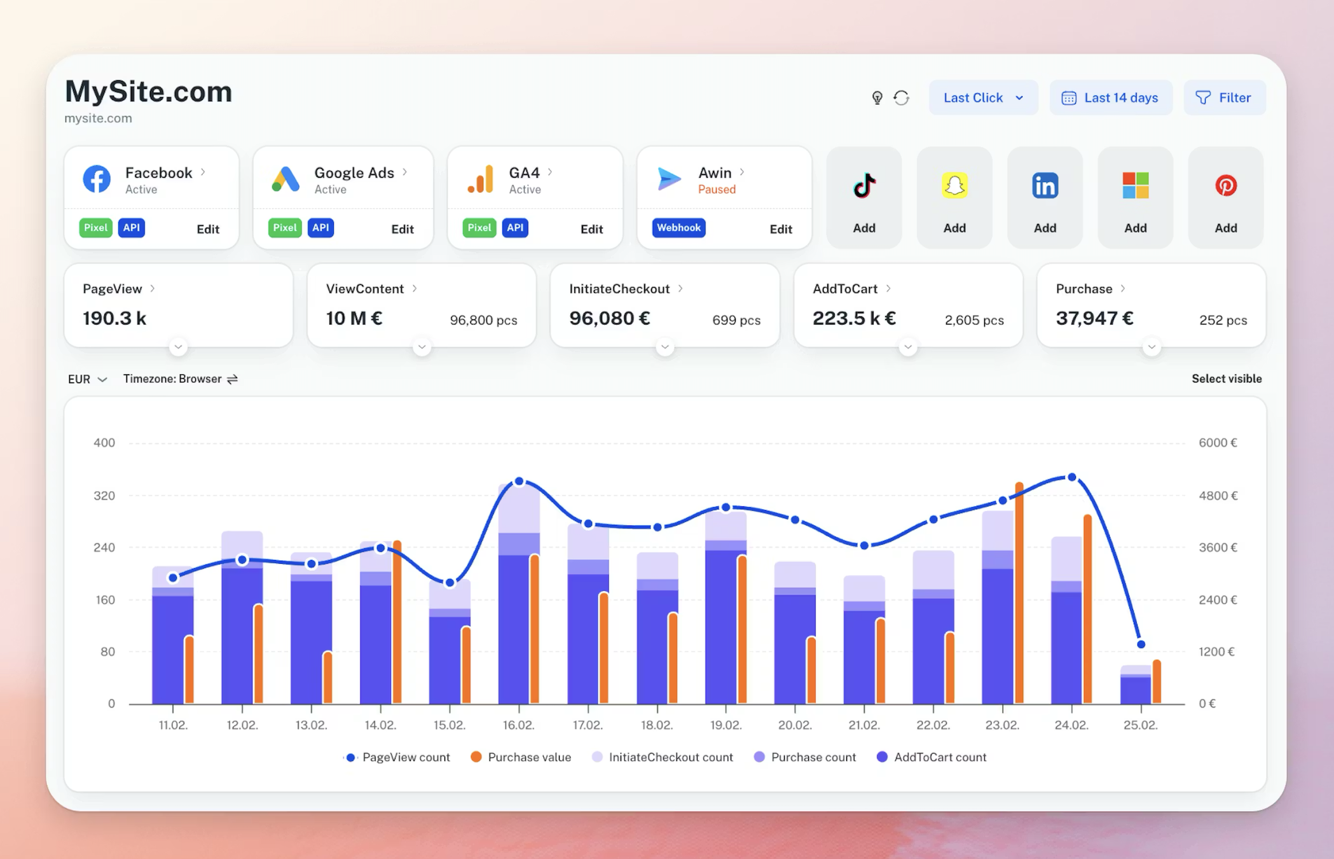The height and width of the screenshot is (859, 1334).
Task: Click the Pixel badge on Facebook card
Action: click(x=95, y=228)
